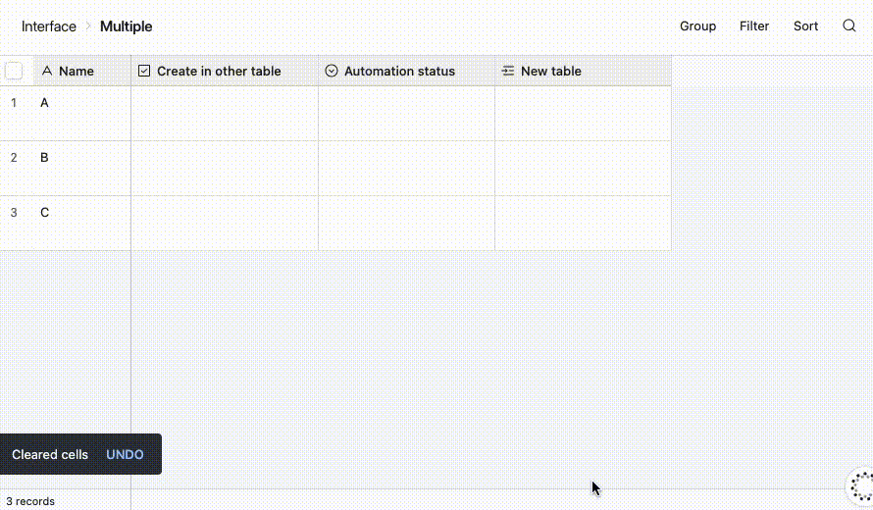Go back to Interface breadcrumb
873x510 pixels.
[x=48, y=26]
